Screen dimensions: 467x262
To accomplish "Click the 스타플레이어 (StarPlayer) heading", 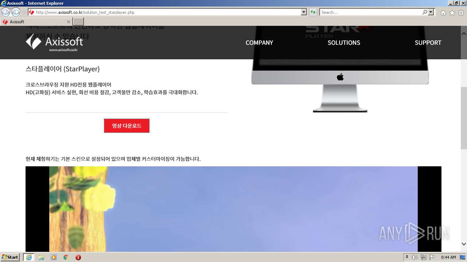I will click(x=62, y=69).
